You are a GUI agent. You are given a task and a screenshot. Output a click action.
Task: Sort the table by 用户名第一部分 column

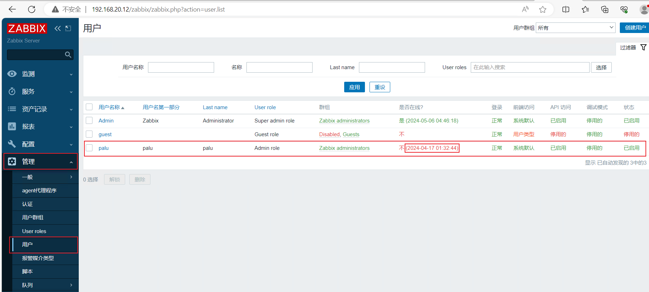tap(161, 107)
